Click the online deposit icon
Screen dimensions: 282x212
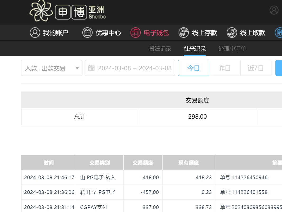(183, 33)
